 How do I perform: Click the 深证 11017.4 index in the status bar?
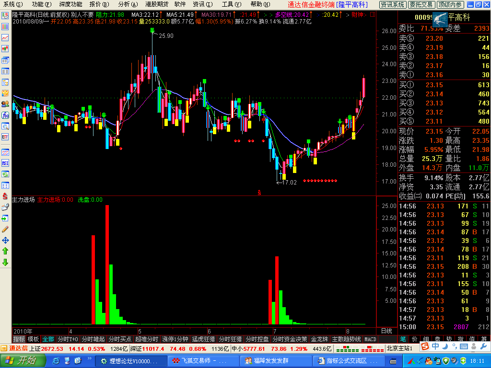(x=147, y=349)
